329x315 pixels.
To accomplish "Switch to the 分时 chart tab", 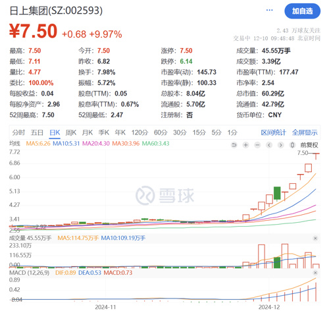I will click(x=18, y=132).
